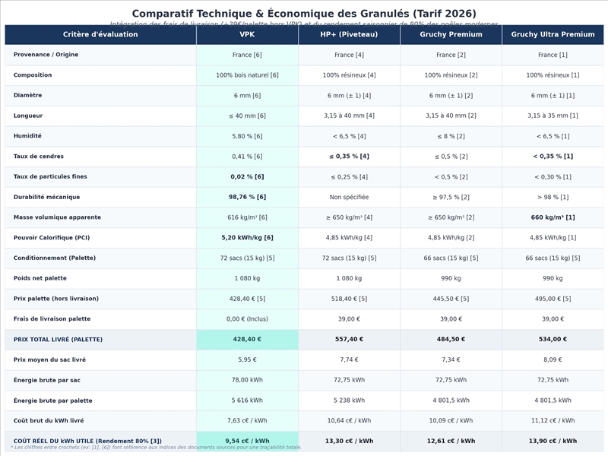Select the "5,20 kWh/kg [6]" calorific value
The width and height of the screenshot is (608, 456).
[x=247, y=238]
